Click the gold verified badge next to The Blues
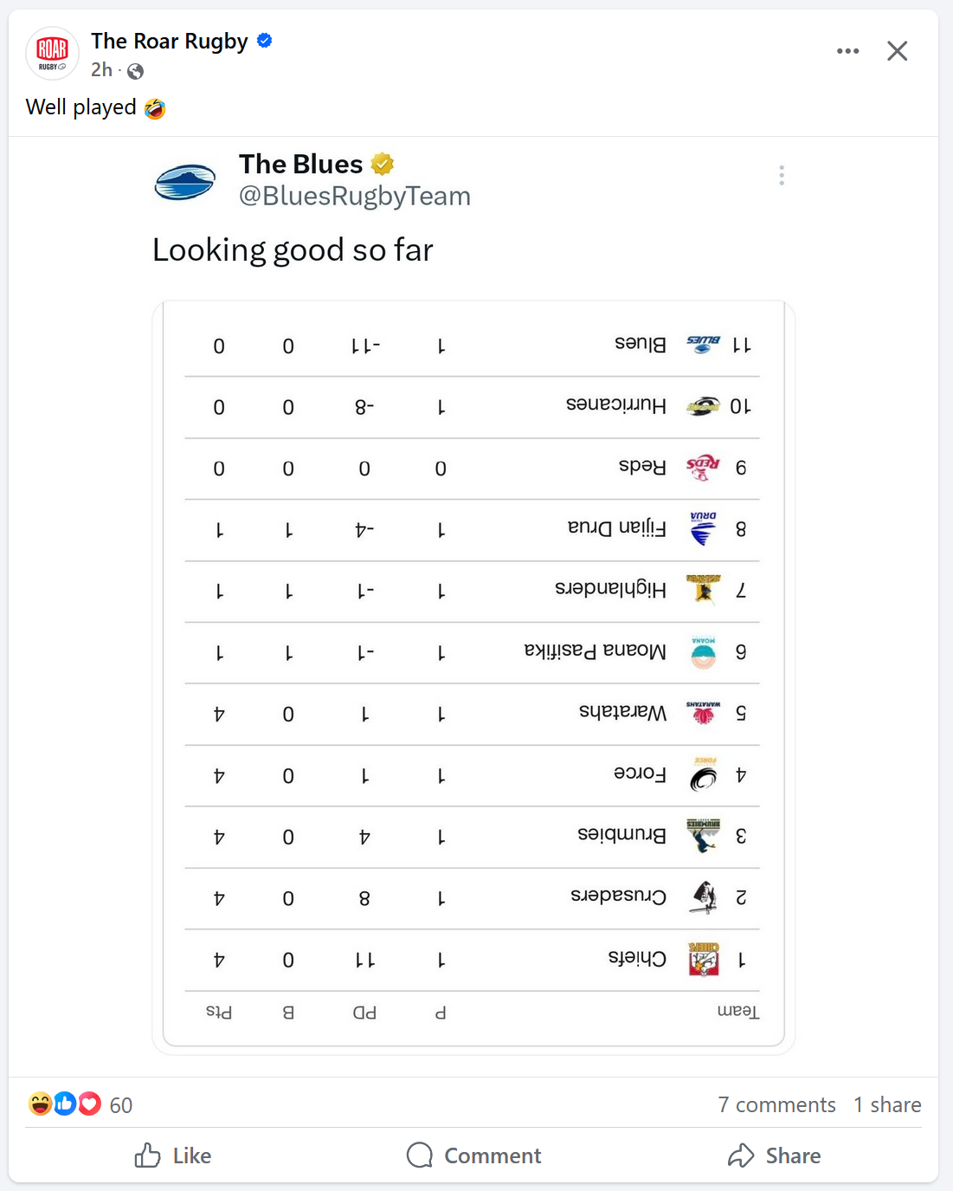953x1191 pixels. click(383, 164)
